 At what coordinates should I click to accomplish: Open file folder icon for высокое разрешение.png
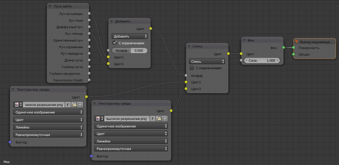click(x=159, y=119)
